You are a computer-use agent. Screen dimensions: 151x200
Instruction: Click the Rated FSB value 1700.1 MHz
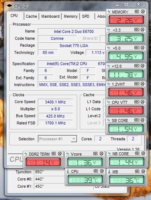coord(56,123)
